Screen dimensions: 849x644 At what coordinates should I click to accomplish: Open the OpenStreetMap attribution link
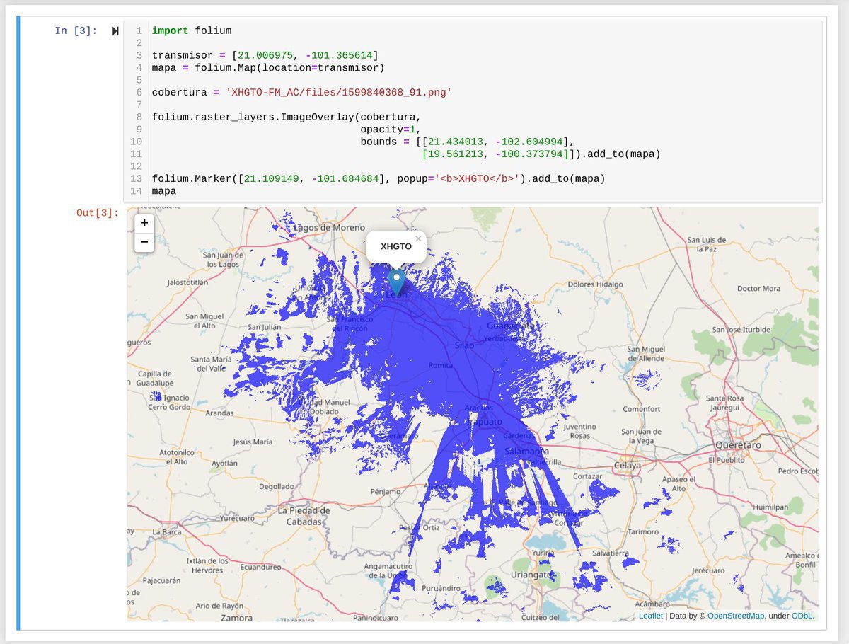click(x=736, y=616)
